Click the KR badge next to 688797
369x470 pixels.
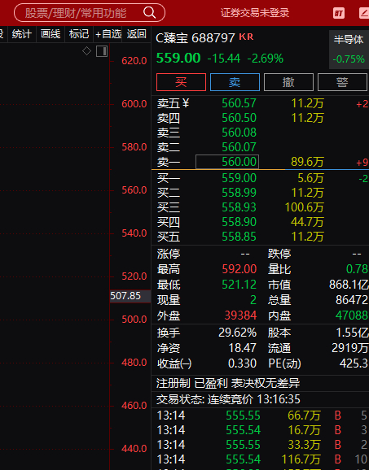point(246,37)
